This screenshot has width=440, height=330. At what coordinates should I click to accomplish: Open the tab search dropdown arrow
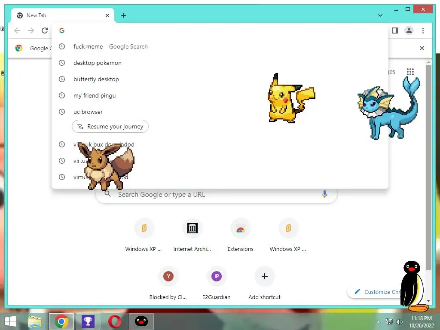380,15
